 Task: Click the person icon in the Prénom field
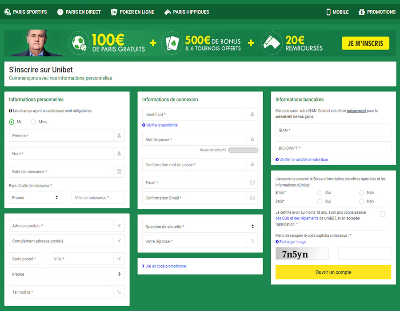[119, 136]
